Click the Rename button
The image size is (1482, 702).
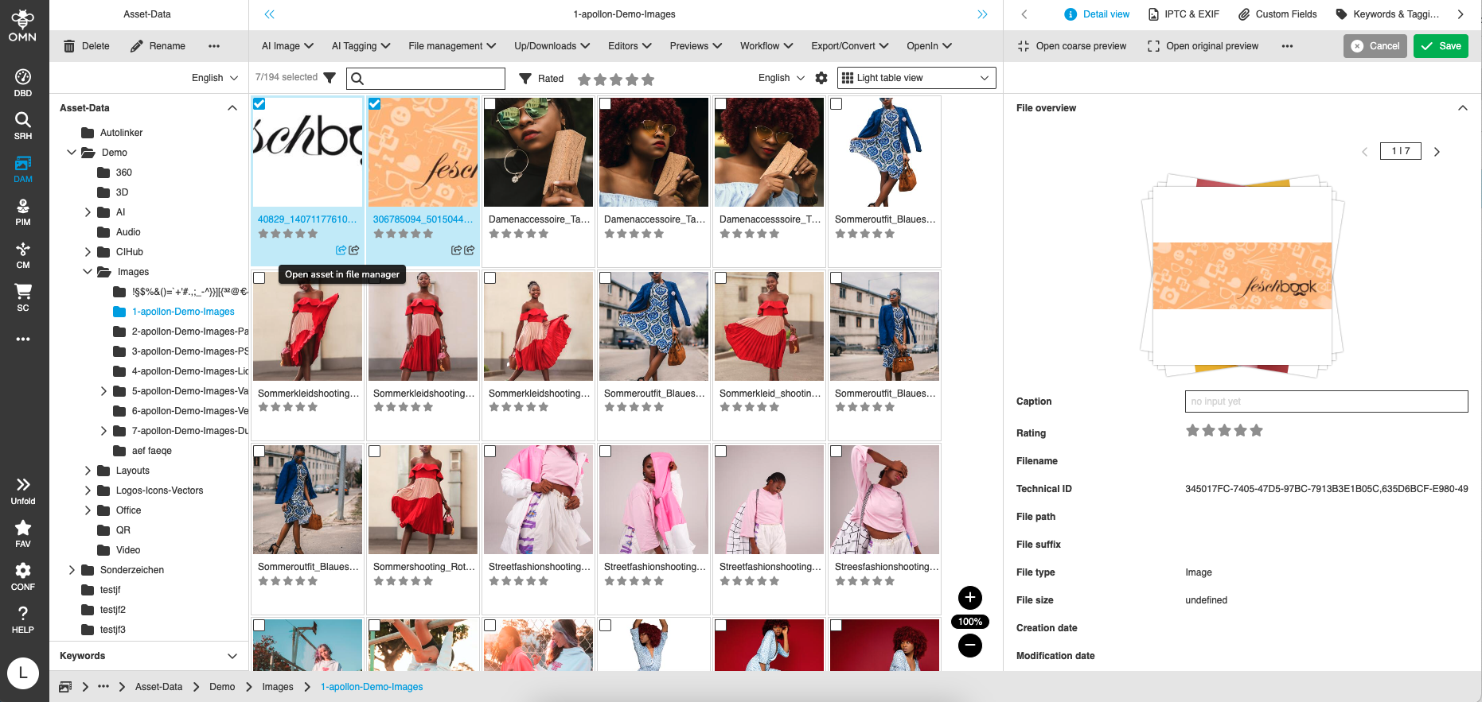[158, 46]
